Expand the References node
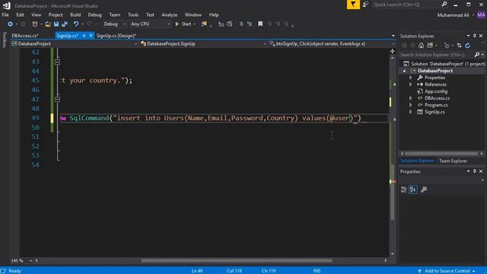This screenshot has width=487, height=274. [x=411, y=84]
